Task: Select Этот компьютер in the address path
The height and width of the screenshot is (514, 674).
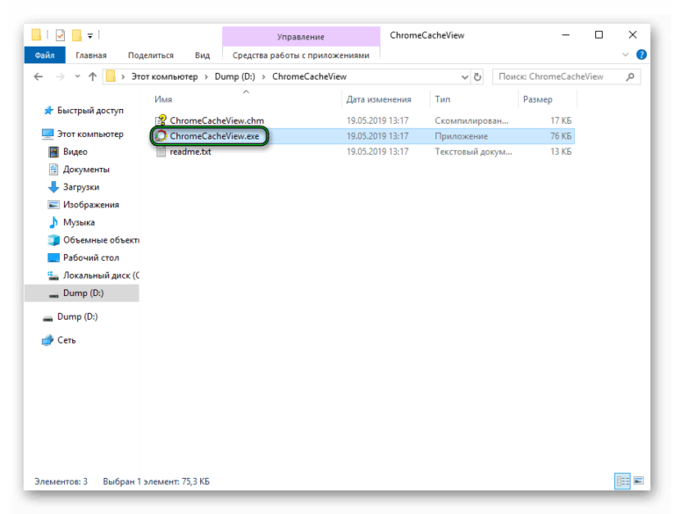Action: click(165, 76)
